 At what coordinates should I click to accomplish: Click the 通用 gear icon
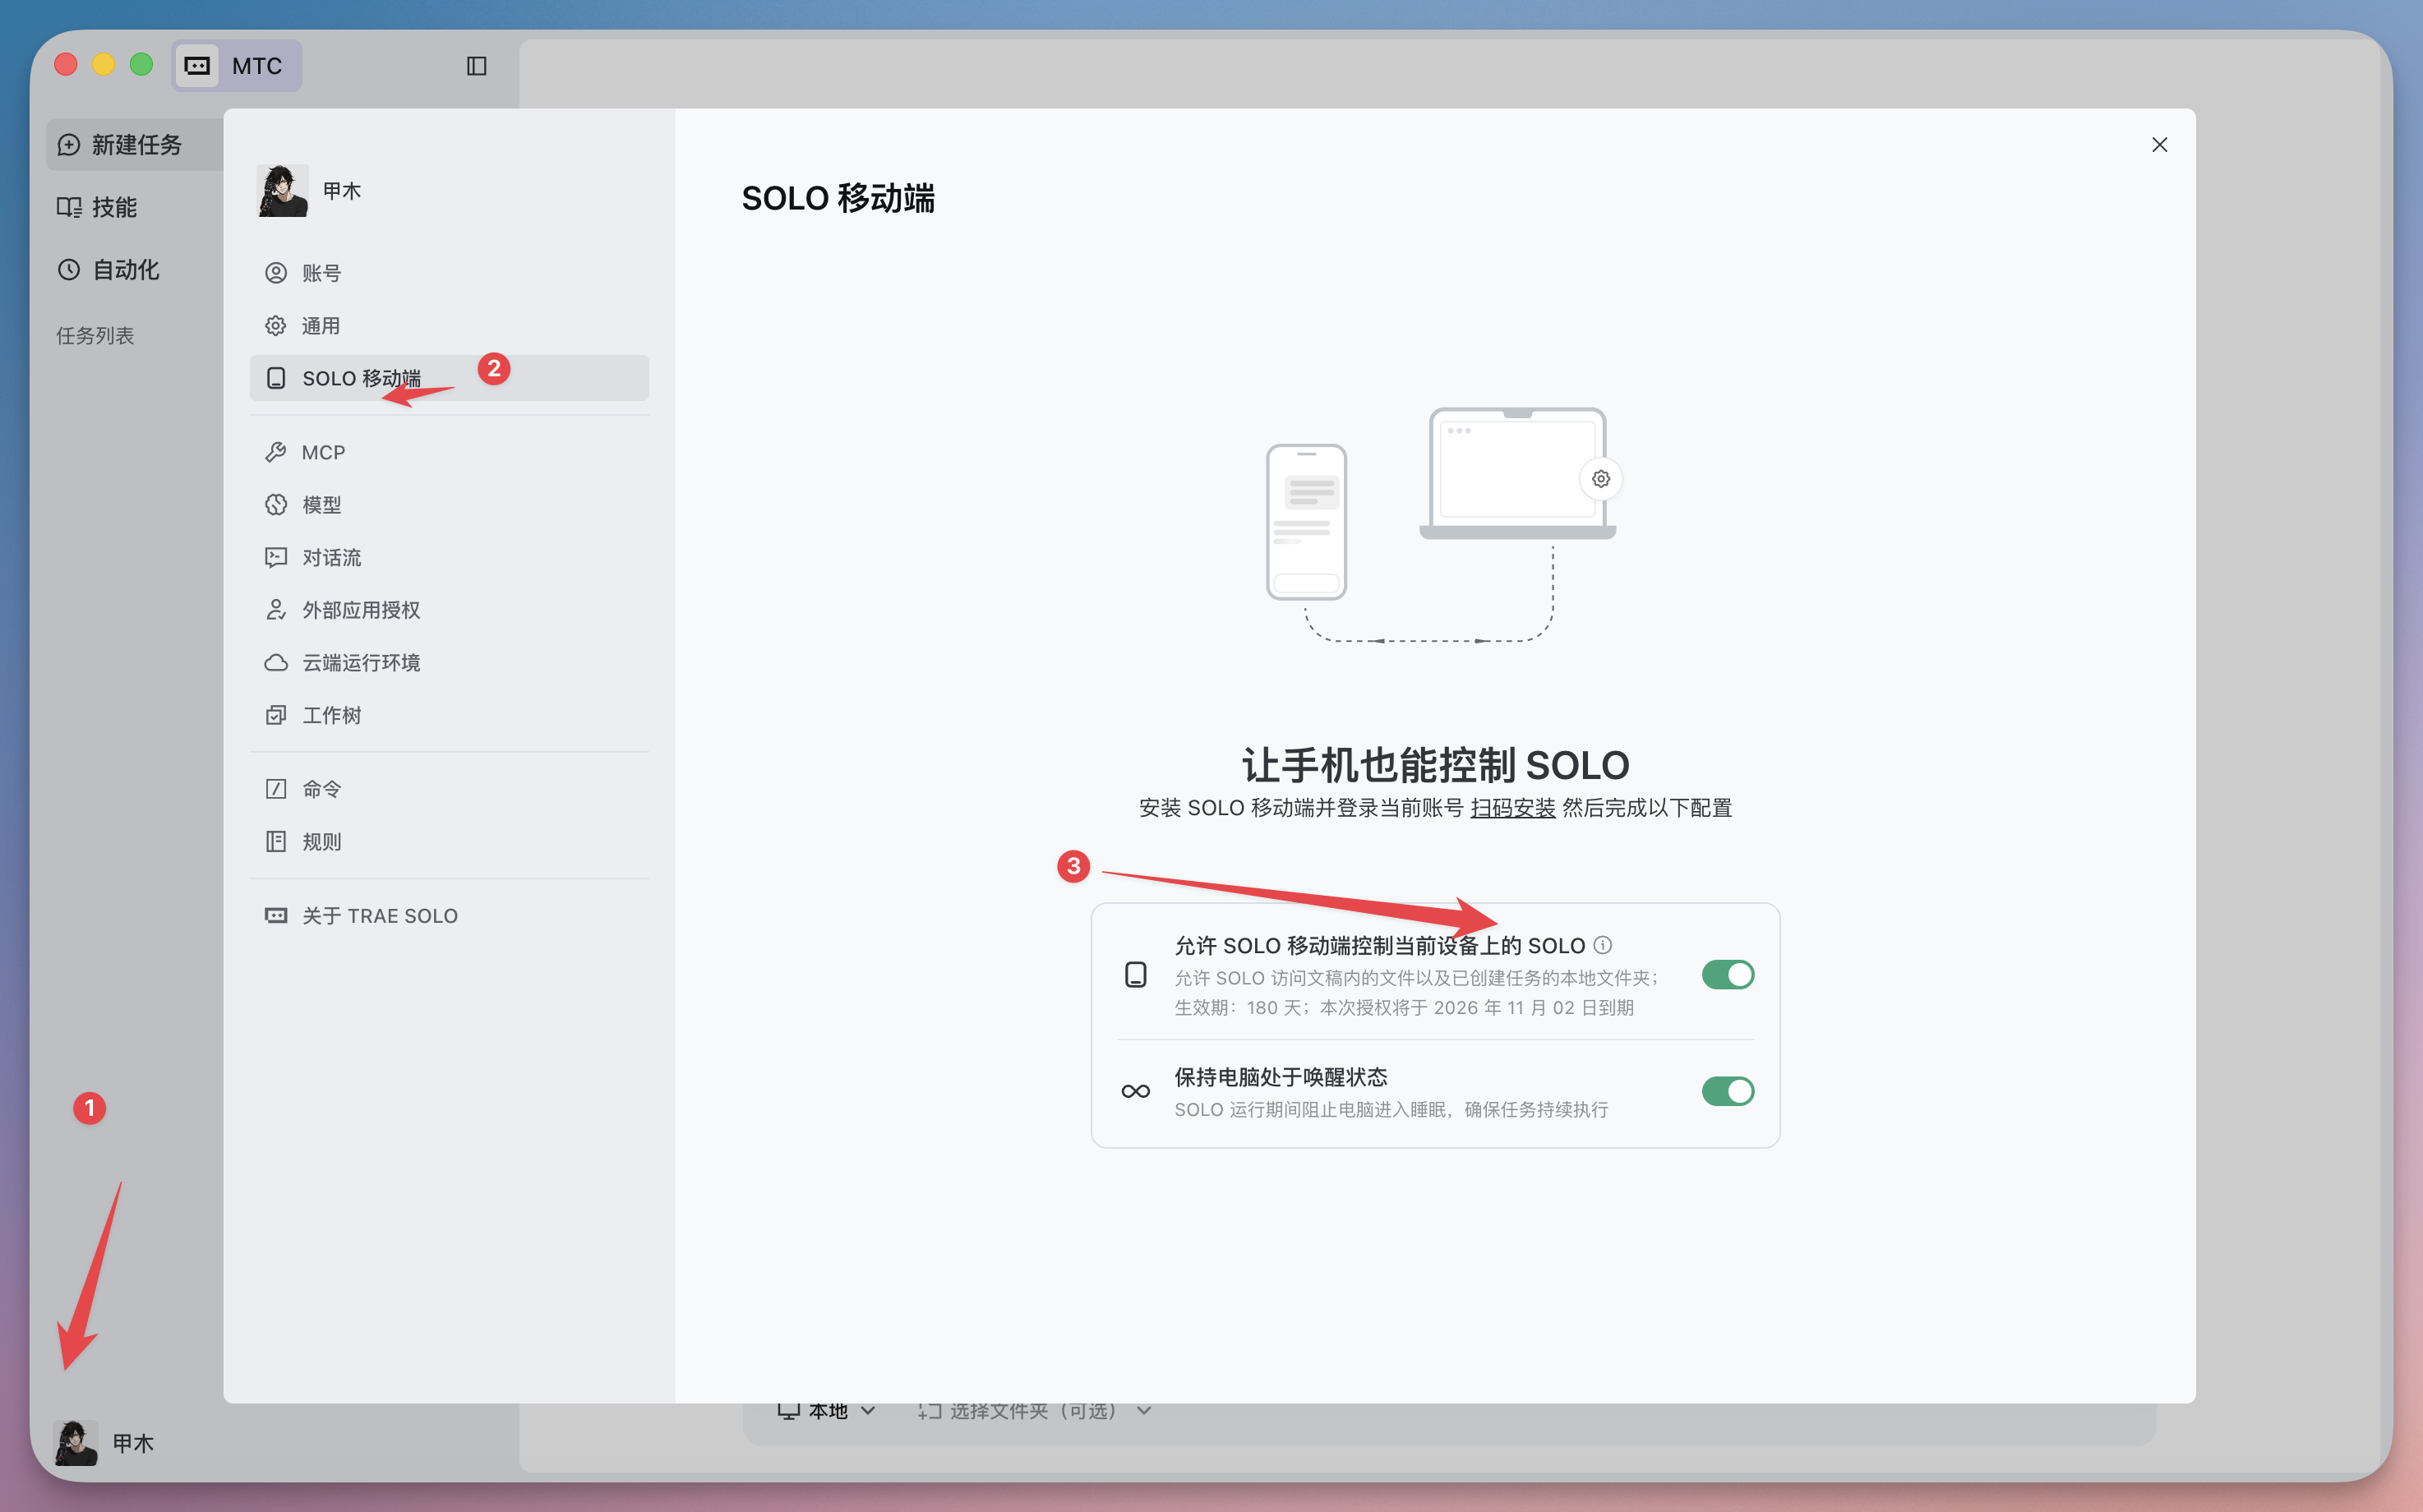coord(276,326)
